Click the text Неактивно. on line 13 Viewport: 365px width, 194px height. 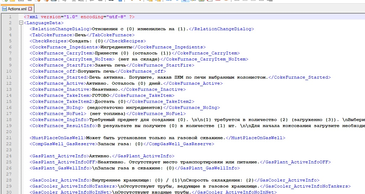click(106, 90)
